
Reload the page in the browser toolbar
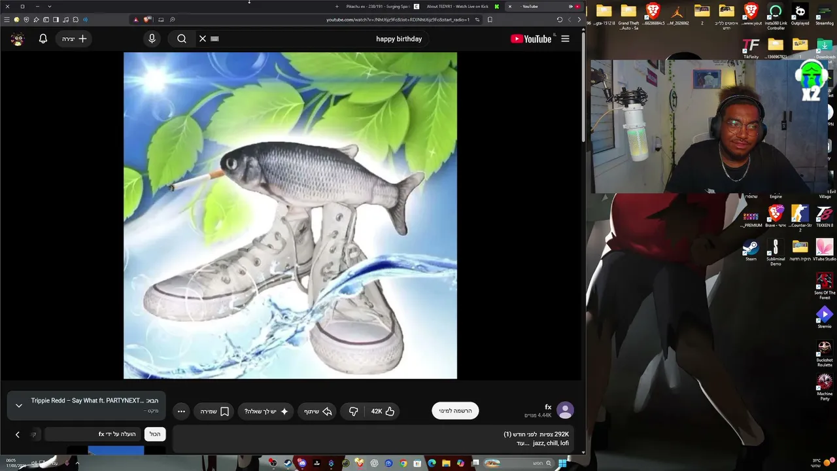[x=560, y=20]
